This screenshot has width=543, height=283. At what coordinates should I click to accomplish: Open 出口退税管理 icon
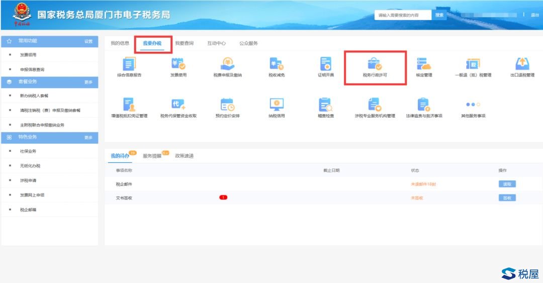point(522,64)
